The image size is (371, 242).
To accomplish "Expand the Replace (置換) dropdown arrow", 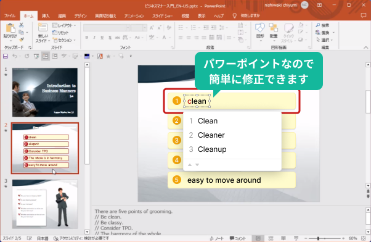I will pos(333,33).
